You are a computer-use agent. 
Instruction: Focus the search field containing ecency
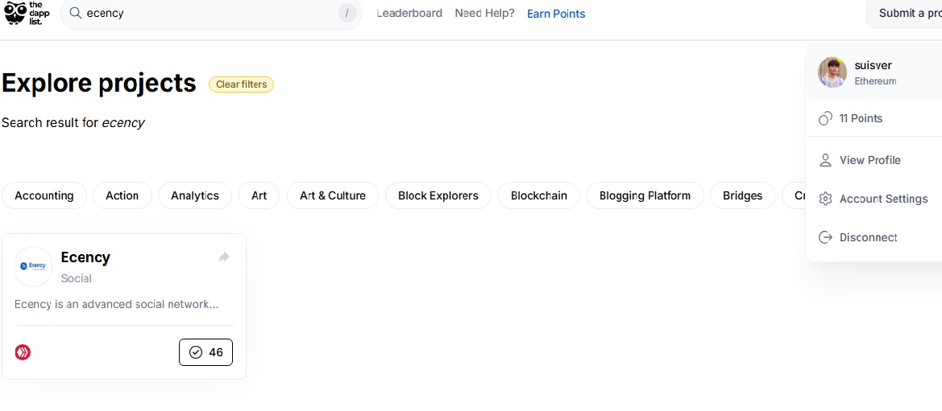tap(211, 13)
